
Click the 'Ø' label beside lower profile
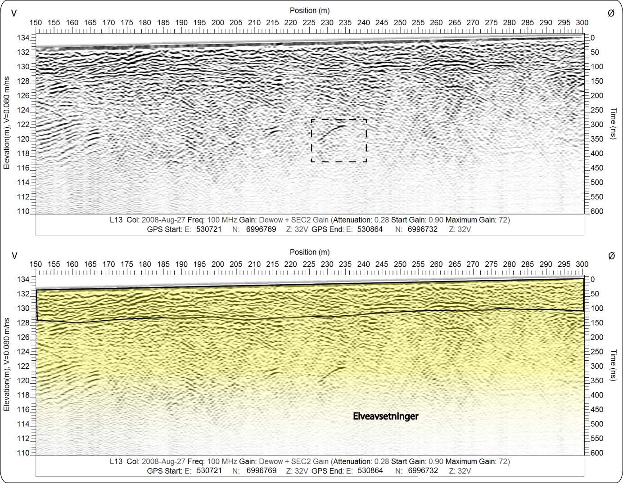(x=611, y=256)
